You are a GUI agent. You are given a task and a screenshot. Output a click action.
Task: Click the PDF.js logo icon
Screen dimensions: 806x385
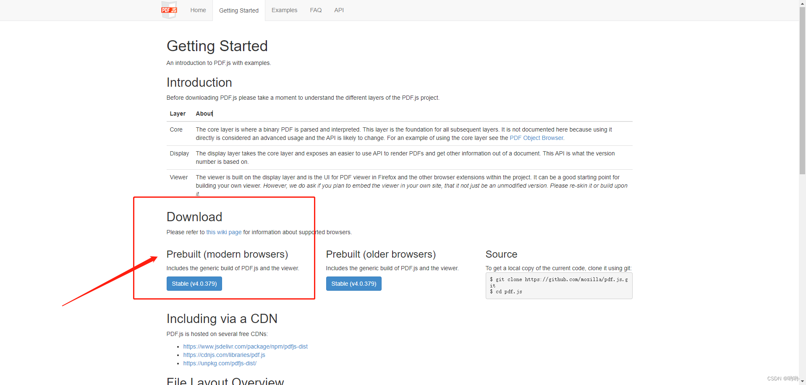pyautogui.click(x=169, y=10)
